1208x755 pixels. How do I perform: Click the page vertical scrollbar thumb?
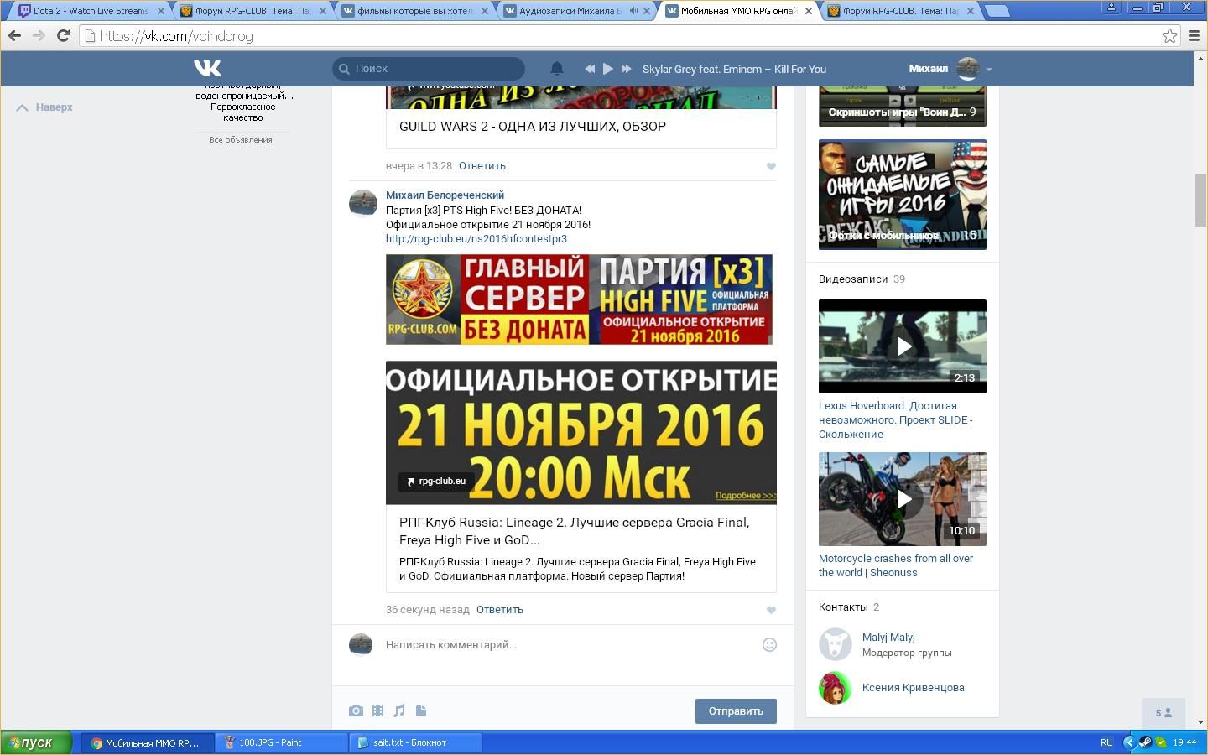click(x=1200, y=200)
